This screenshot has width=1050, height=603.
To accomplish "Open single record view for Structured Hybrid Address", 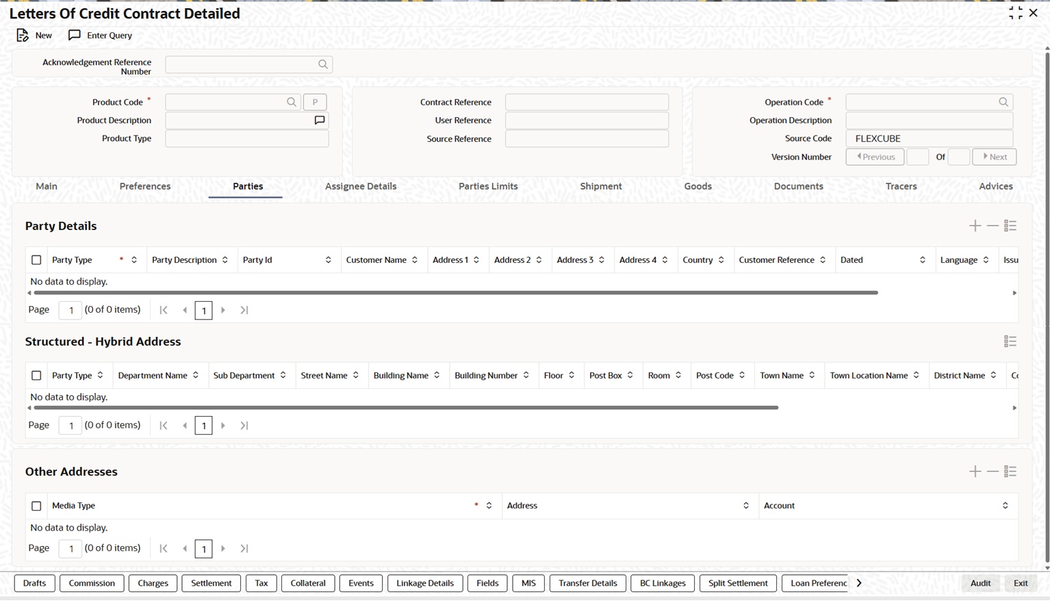I will [1010, 342].
